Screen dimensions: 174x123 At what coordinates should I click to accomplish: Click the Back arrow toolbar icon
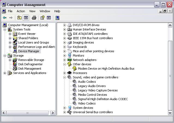pyautogui.click(x=5, y=18)
